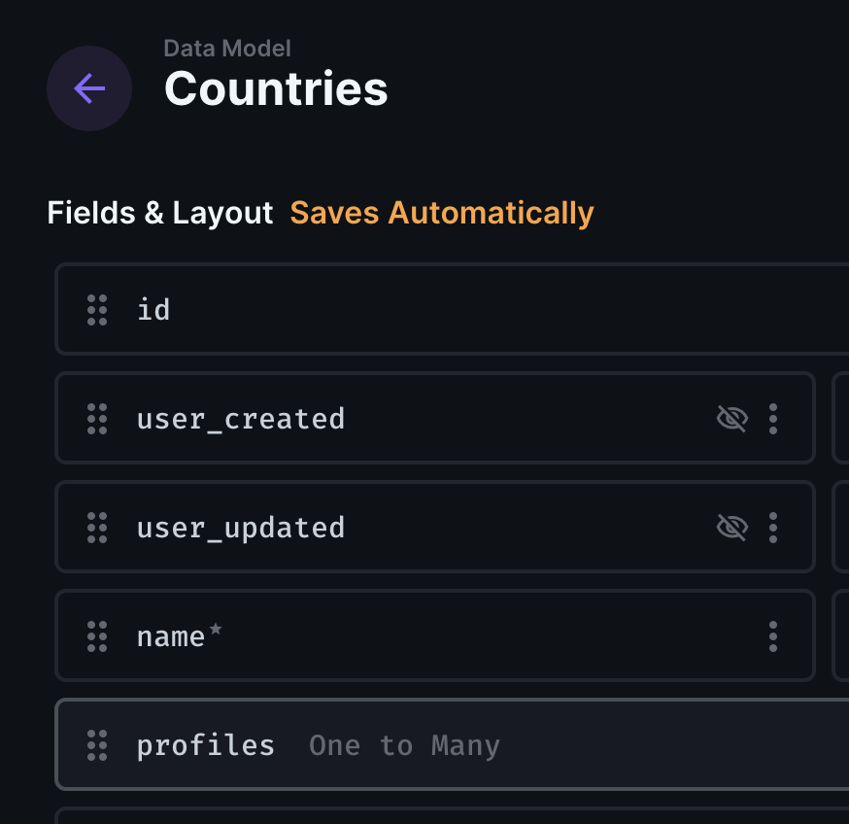This screenshot has width=849, height=824.
Task: Click the Countries collection title
Action: point(276,88)
